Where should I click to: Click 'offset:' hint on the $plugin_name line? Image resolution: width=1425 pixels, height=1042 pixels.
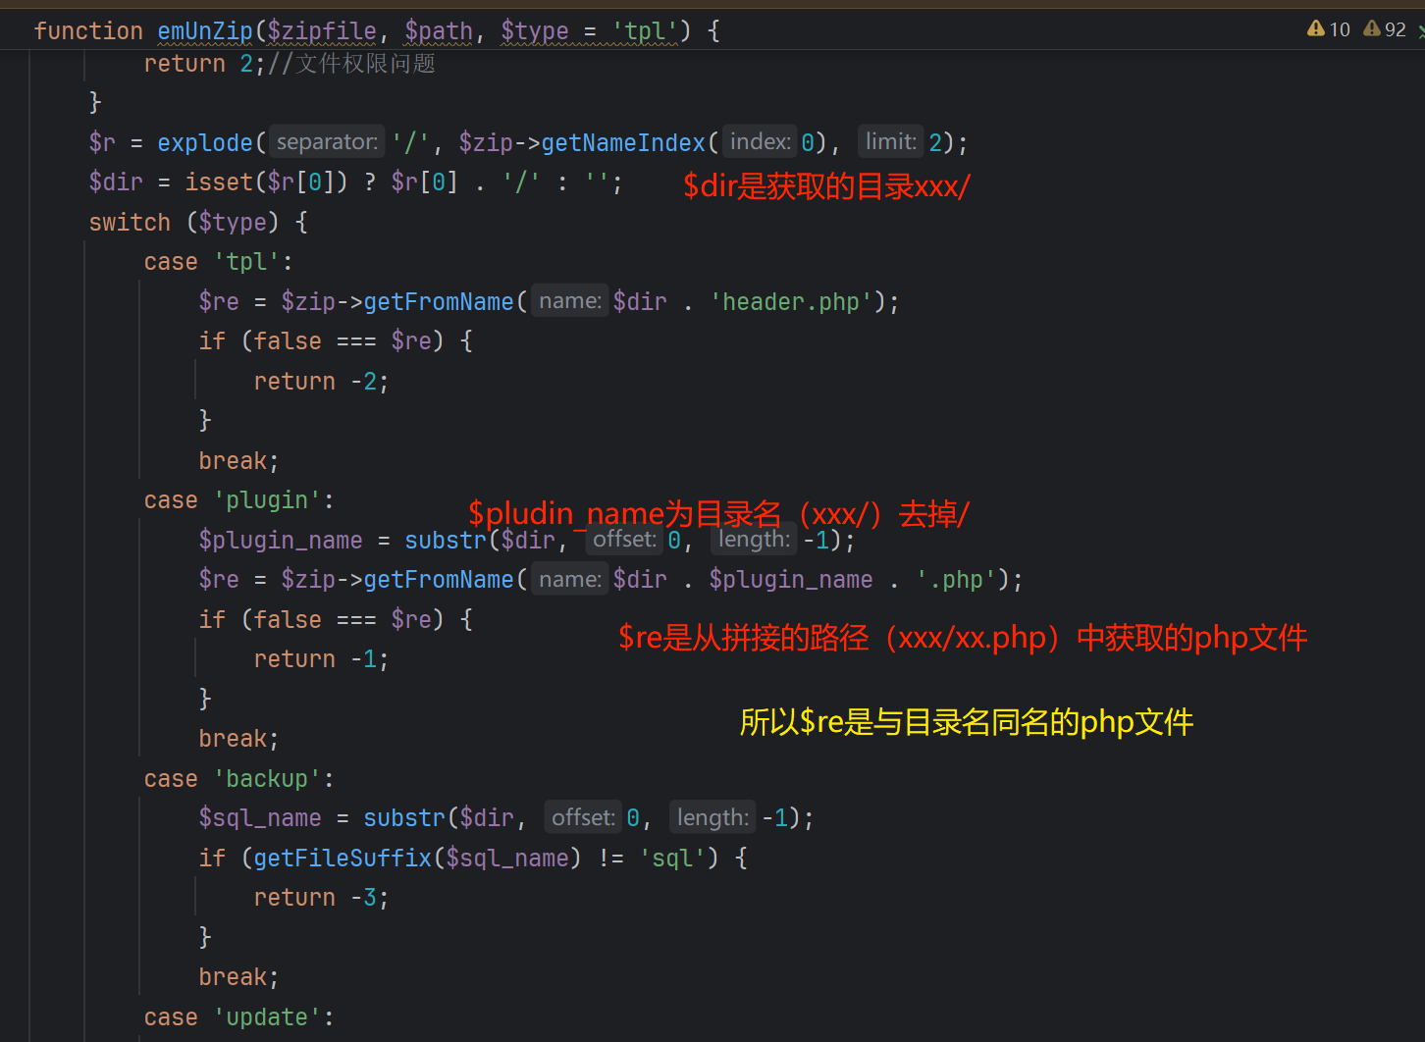pos(624,540)
